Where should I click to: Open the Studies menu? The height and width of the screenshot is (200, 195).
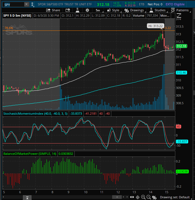pos(158,10)
